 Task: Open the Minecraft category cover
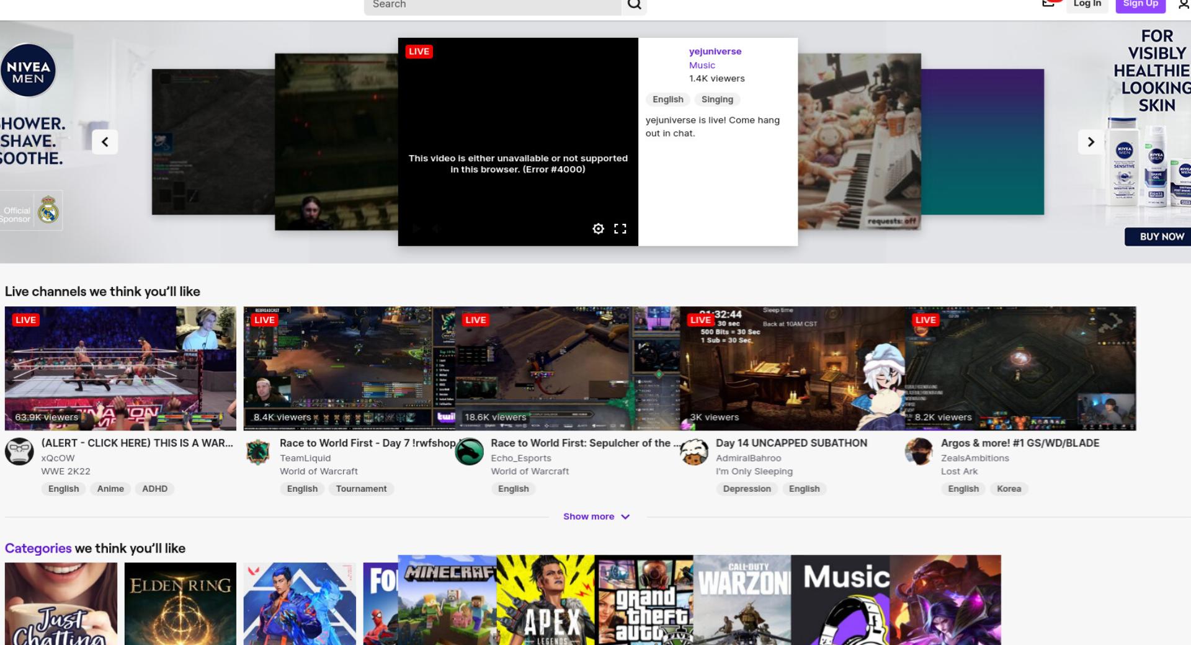[x=447, y=600]
